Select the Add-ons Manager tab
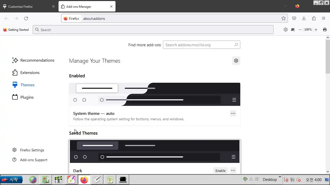 click(x=87, y=6)
